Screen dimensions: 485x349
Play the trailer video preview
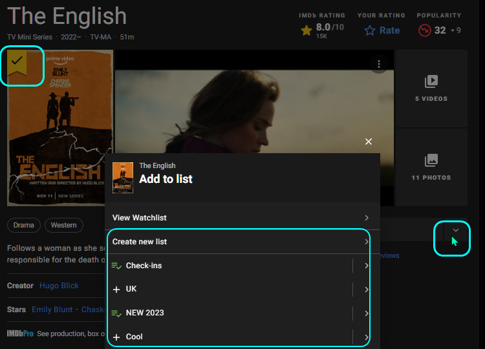coord(254,128)
